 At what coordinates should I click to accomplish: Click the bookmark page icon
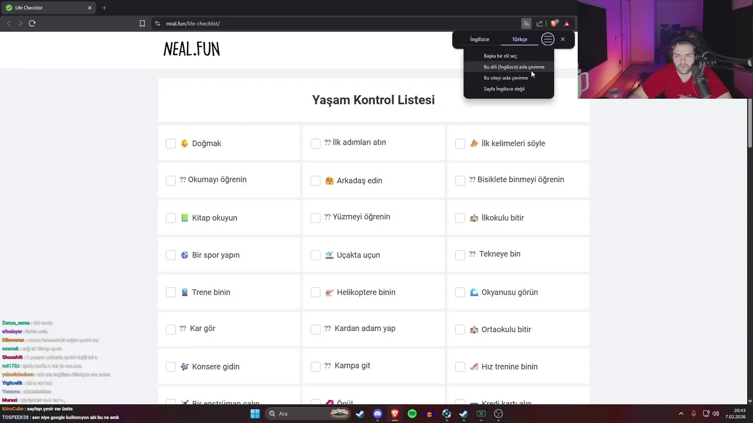click(x=142, y=23)
